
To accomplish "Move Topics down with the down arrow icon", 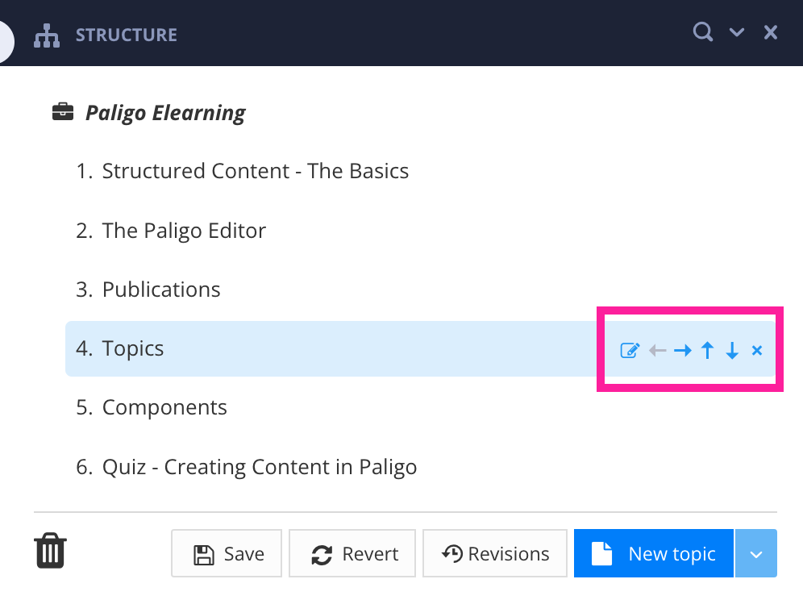I will 732,349.
